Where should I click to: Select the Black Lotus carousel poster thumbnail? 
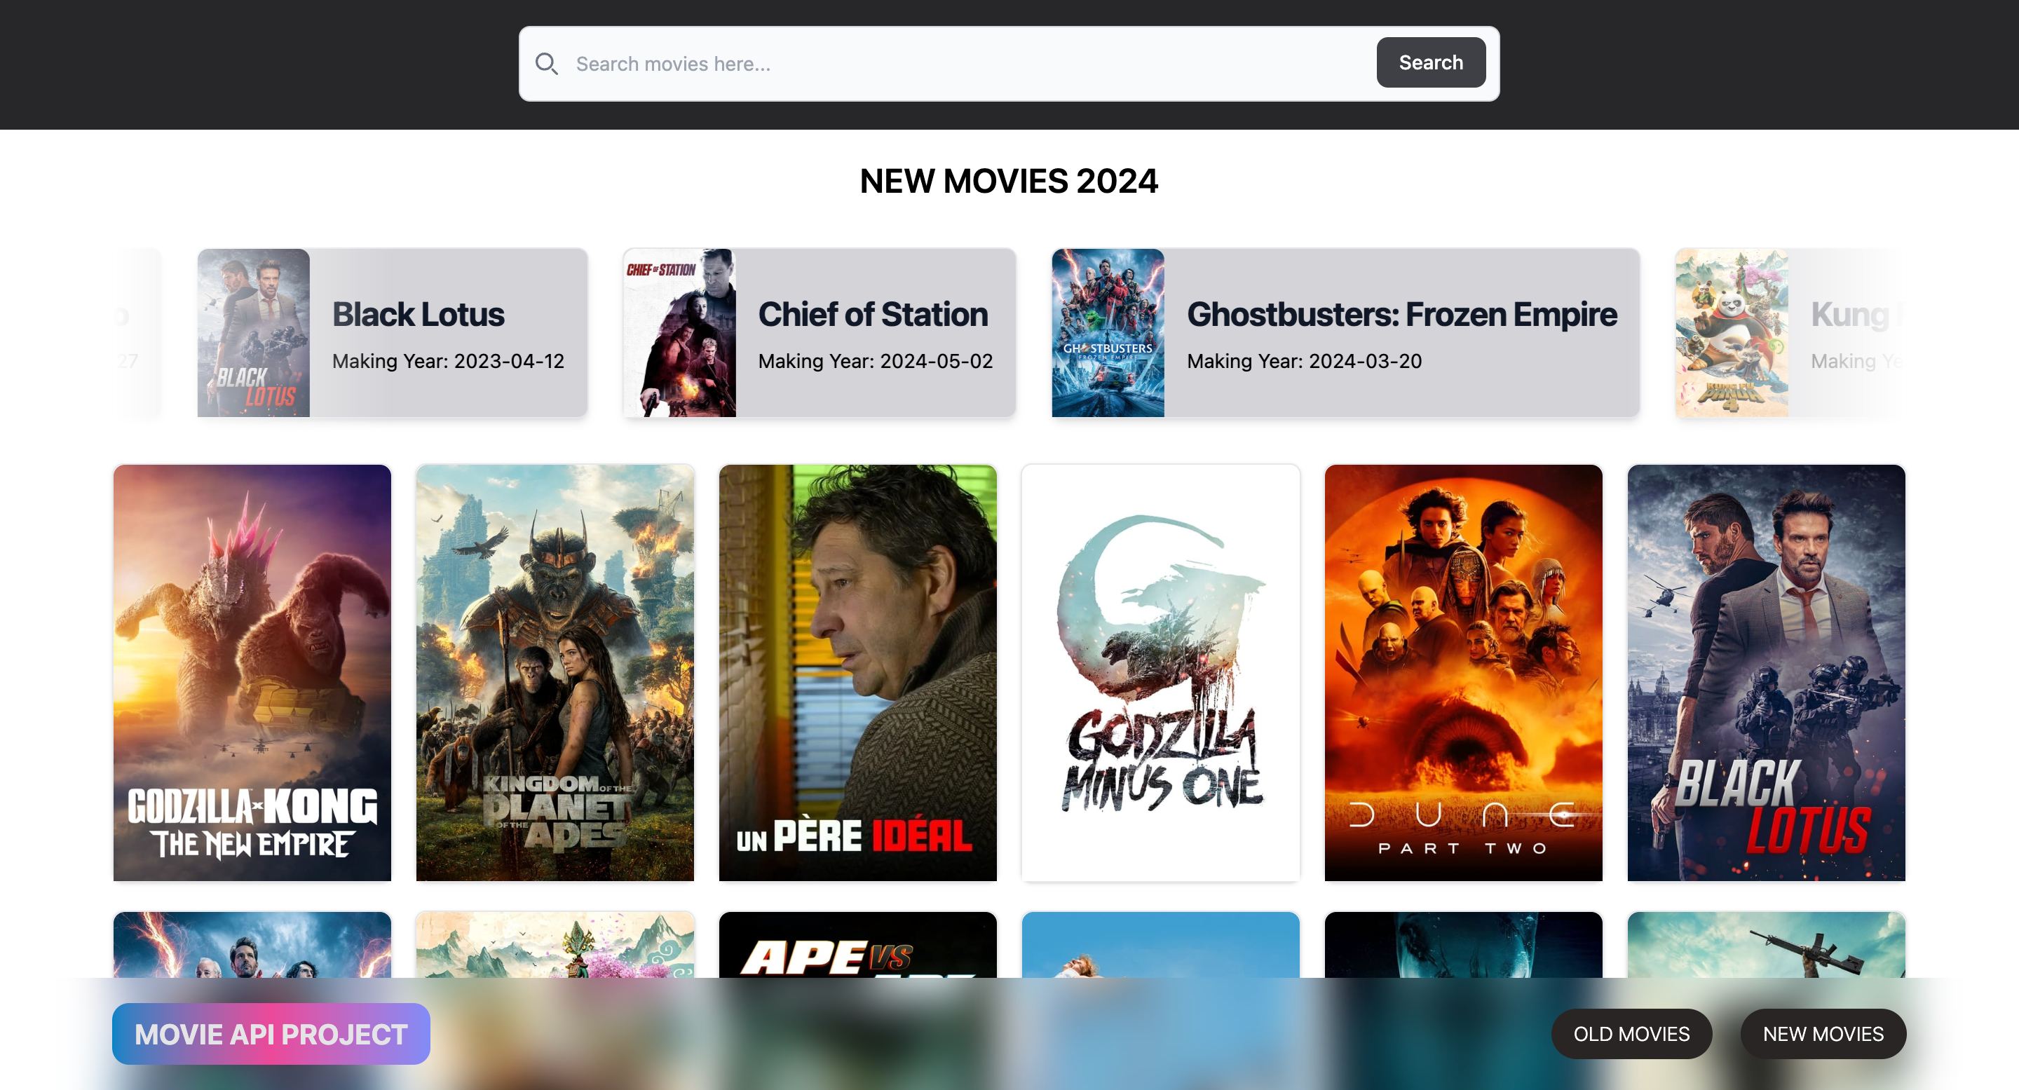click(253, 332)
